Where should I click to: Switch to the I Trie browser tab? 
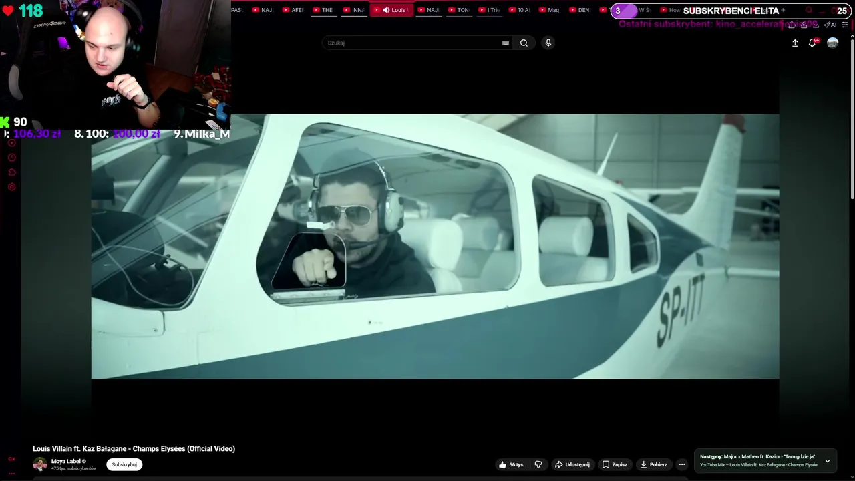tap(490, 10)
